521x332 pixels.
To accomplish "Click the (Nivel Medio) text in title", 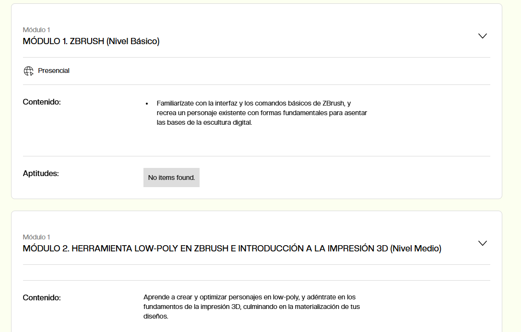I will [x=415, y=249].
